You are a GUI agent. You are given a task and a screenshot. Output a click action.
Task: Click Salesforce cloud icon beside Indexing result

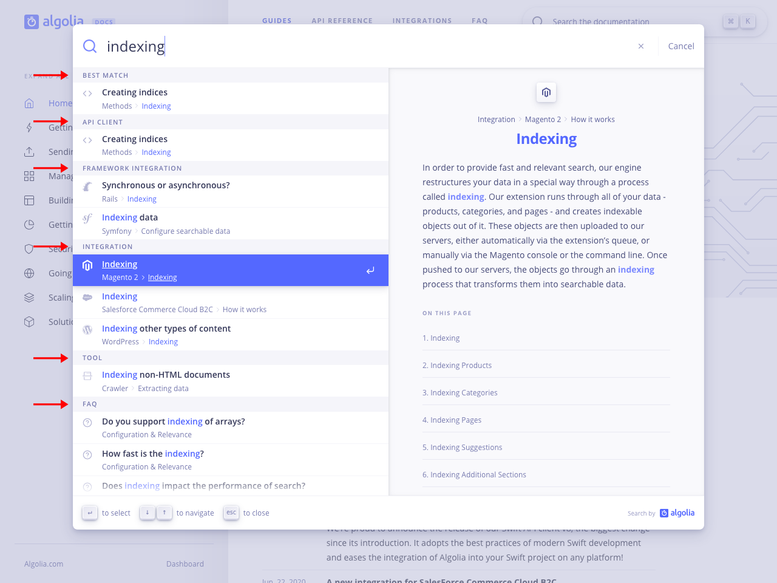[x=87, y=298]
